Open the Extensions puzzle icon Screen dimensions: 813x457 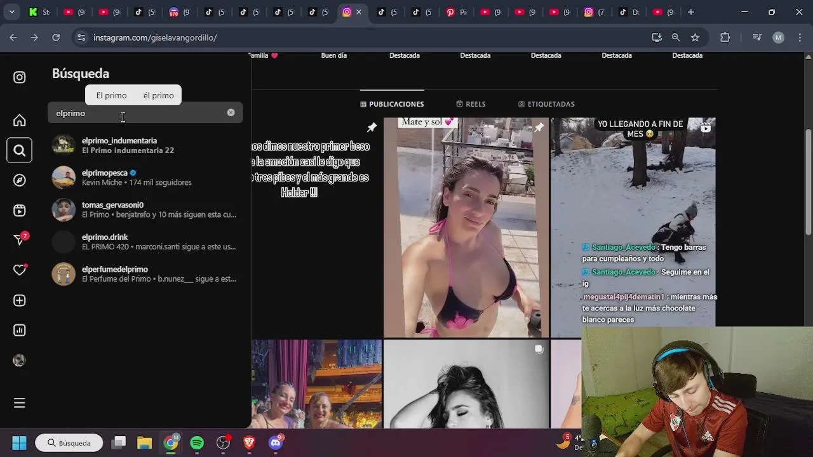(725, 37)
